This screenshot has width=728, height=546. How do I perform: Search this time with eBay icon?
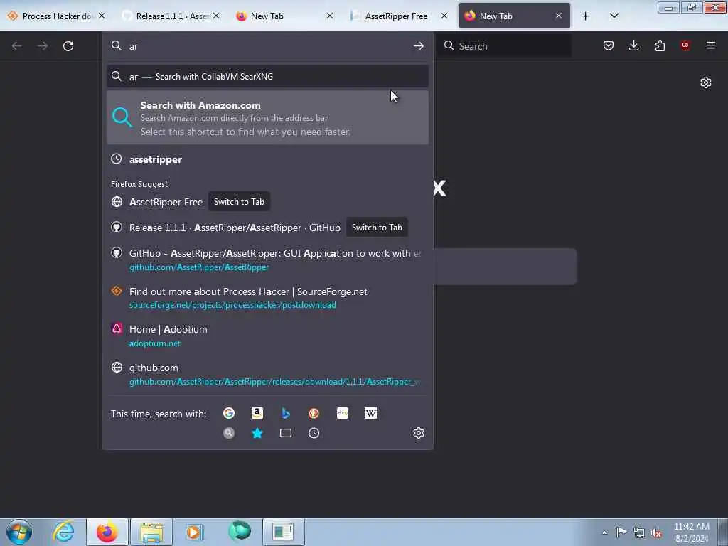(343, 413)
